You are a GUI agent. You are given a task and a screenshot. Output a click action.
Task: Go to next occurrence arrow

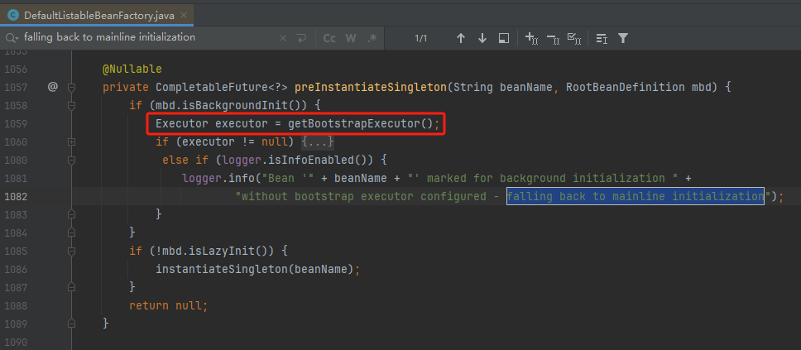482,38
